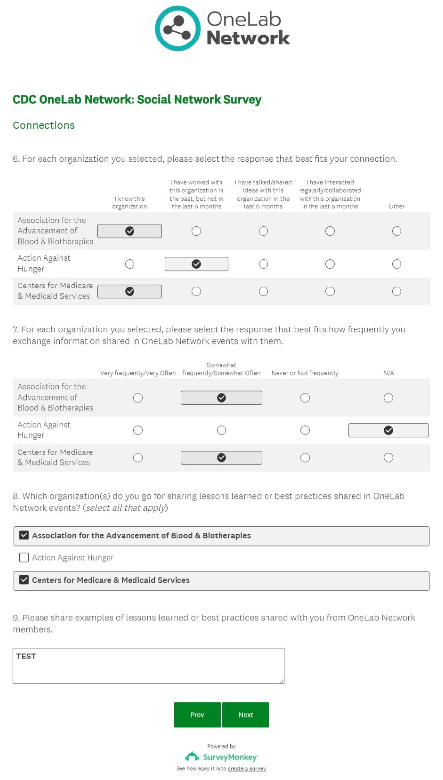Select 'worked with in the past' for Centers for Medicare

pos(196,292)
